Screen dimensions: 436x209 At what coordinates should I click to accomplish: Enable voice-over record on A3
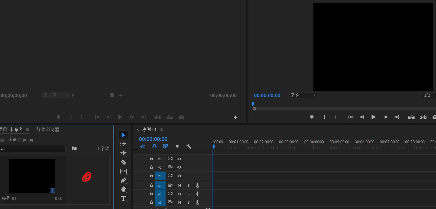pos(198,202)
